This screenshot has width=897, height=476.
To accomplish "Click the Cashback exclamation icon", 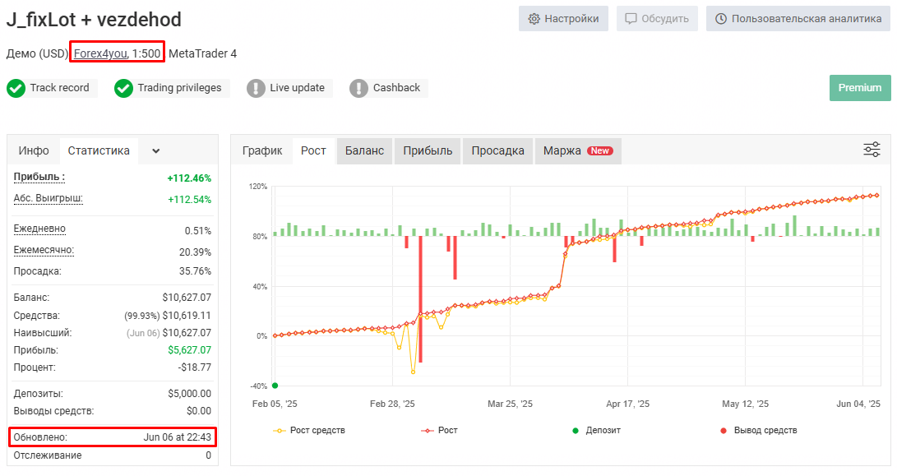I will point(358,88).
